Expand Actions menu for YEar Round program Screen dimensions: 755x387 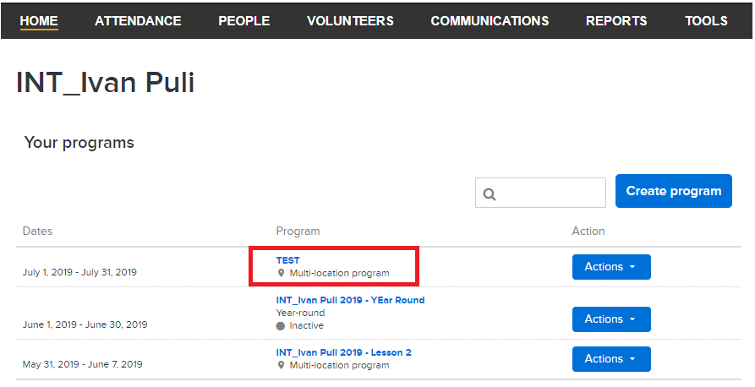[611, 319]
